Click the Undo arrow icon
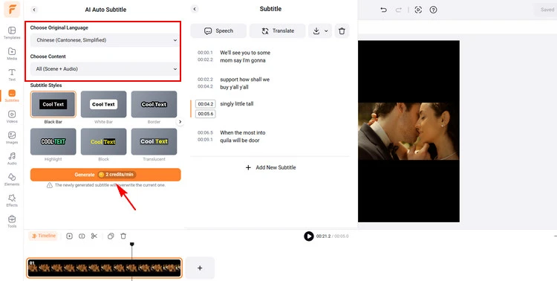 pyautogui.click(x=383, y=10)
